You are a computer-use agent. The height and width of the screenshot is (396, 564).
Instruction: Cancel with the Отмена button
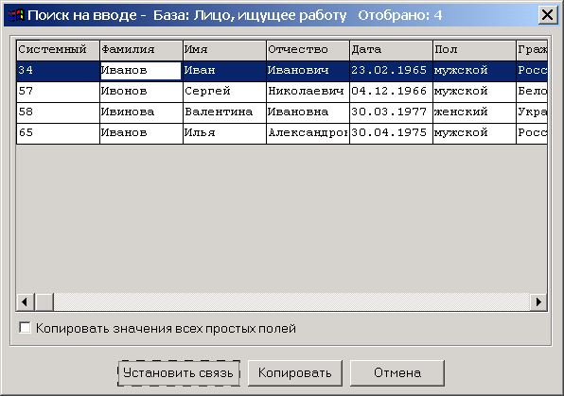point(397,373)
